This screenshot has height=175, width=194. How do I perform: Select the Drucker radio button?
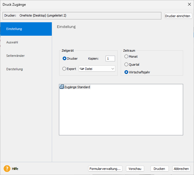[x=64, y=59]
